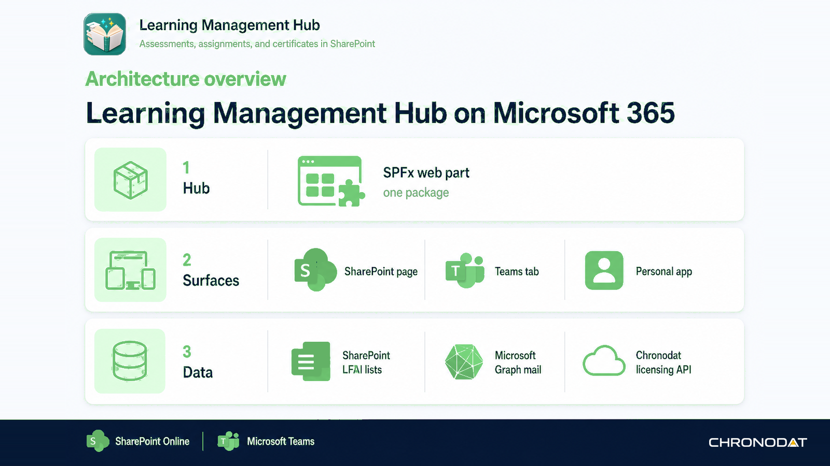Viewport: 830px width, 466px height.
Task: Click the Microsoft Graph mail icon
Action: [464, 362]
